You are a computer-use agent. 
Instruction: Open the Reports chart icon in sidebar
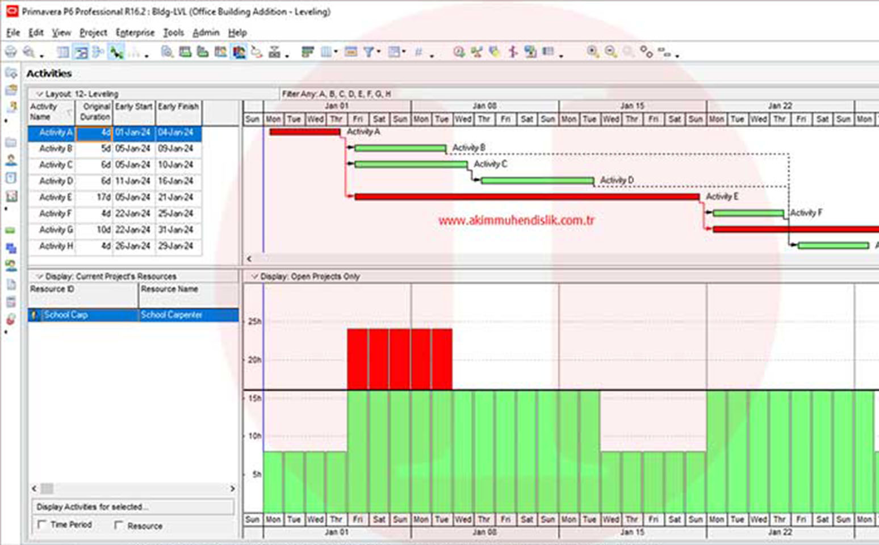[x=11, y=196]
